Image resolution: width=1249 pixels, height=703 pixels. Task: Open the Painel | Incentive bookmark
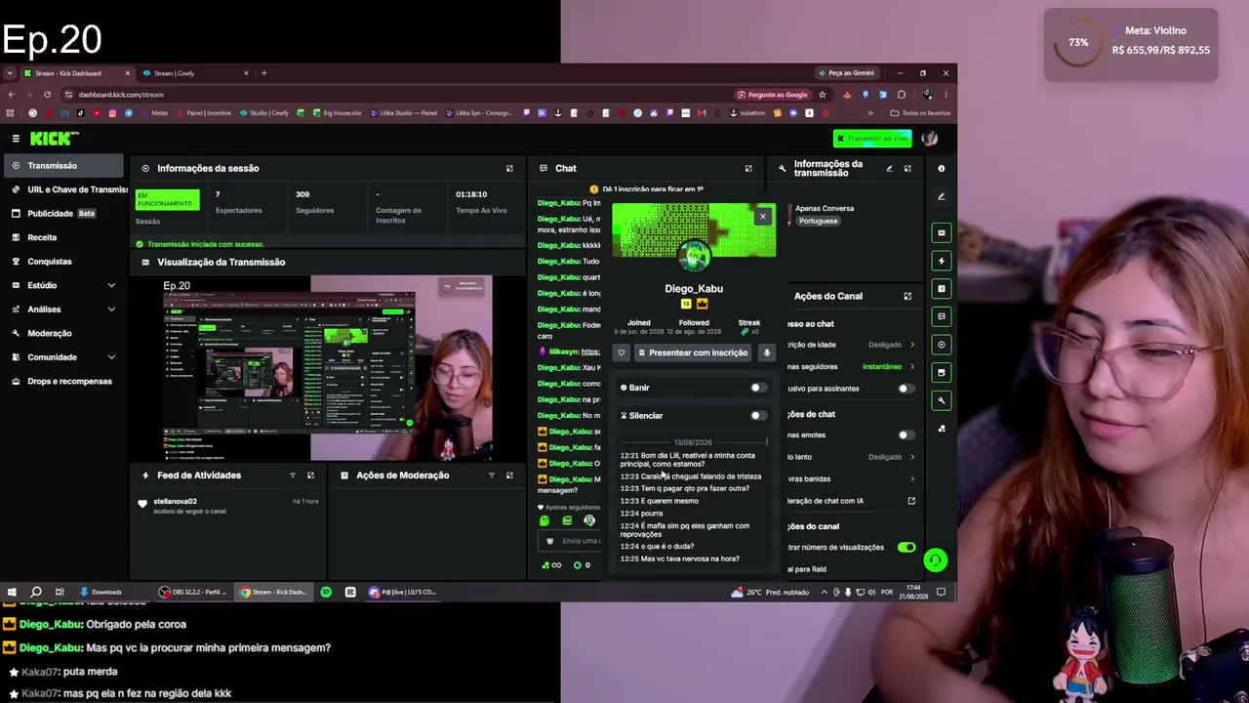(203, 113)
